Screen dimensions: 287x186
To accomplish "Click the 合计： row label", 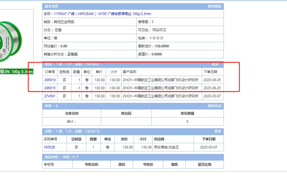I will click(71, 122).
